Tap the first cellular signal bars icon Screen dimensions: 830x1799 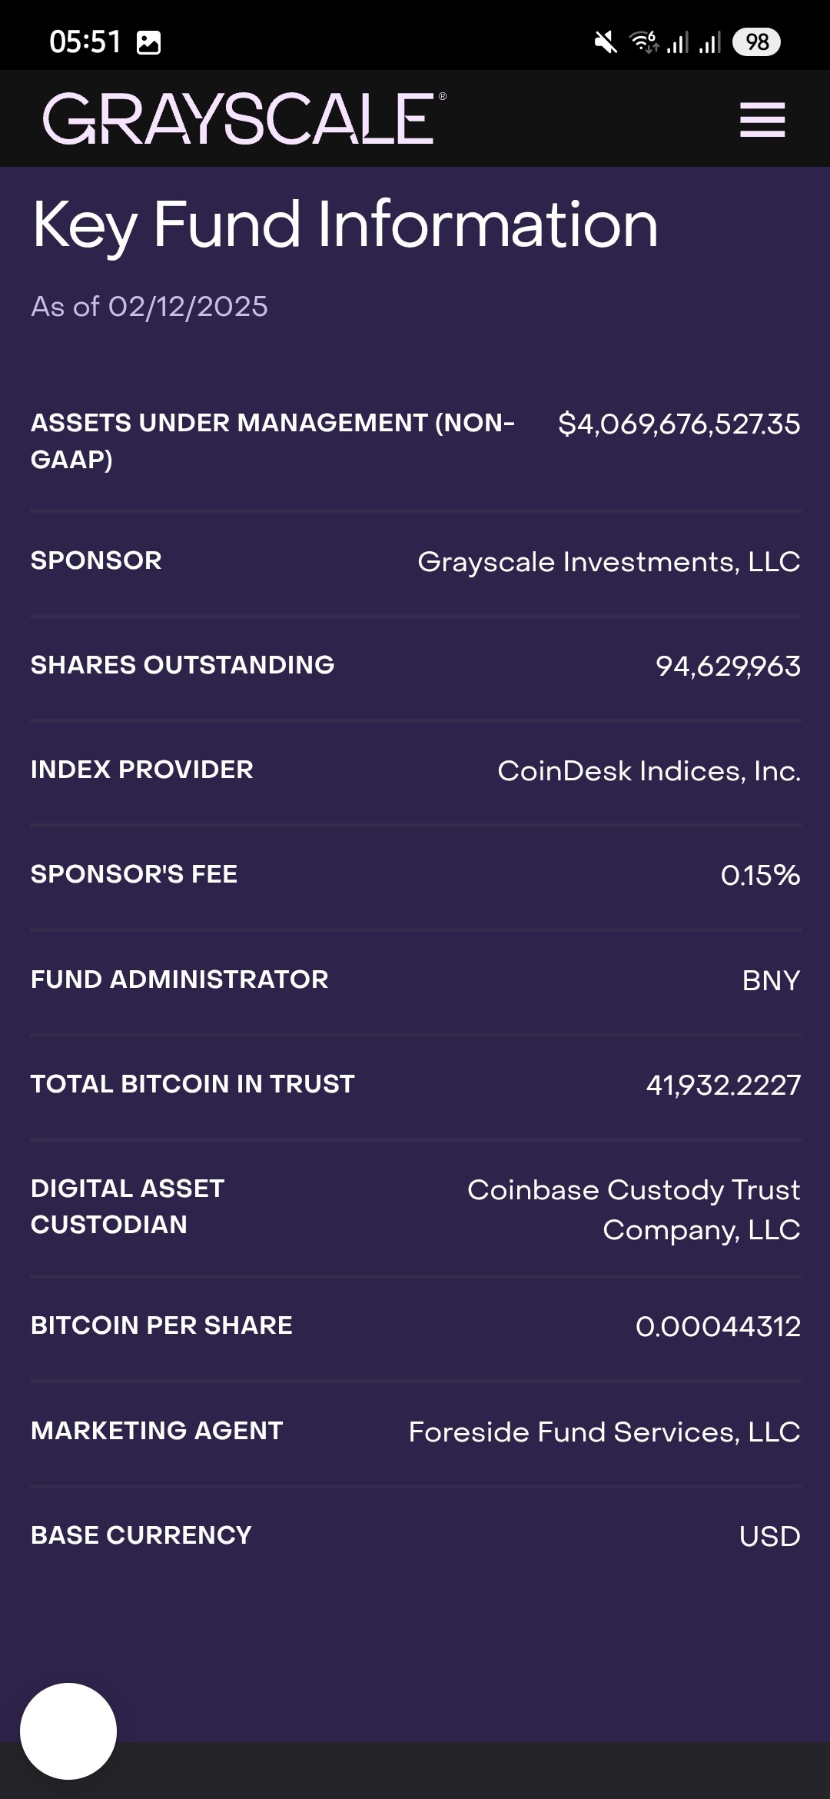(677, 42)
